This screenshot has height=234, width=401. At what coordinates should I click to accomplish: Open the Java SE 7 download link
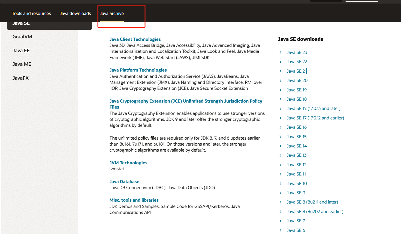tap(296, 221)
